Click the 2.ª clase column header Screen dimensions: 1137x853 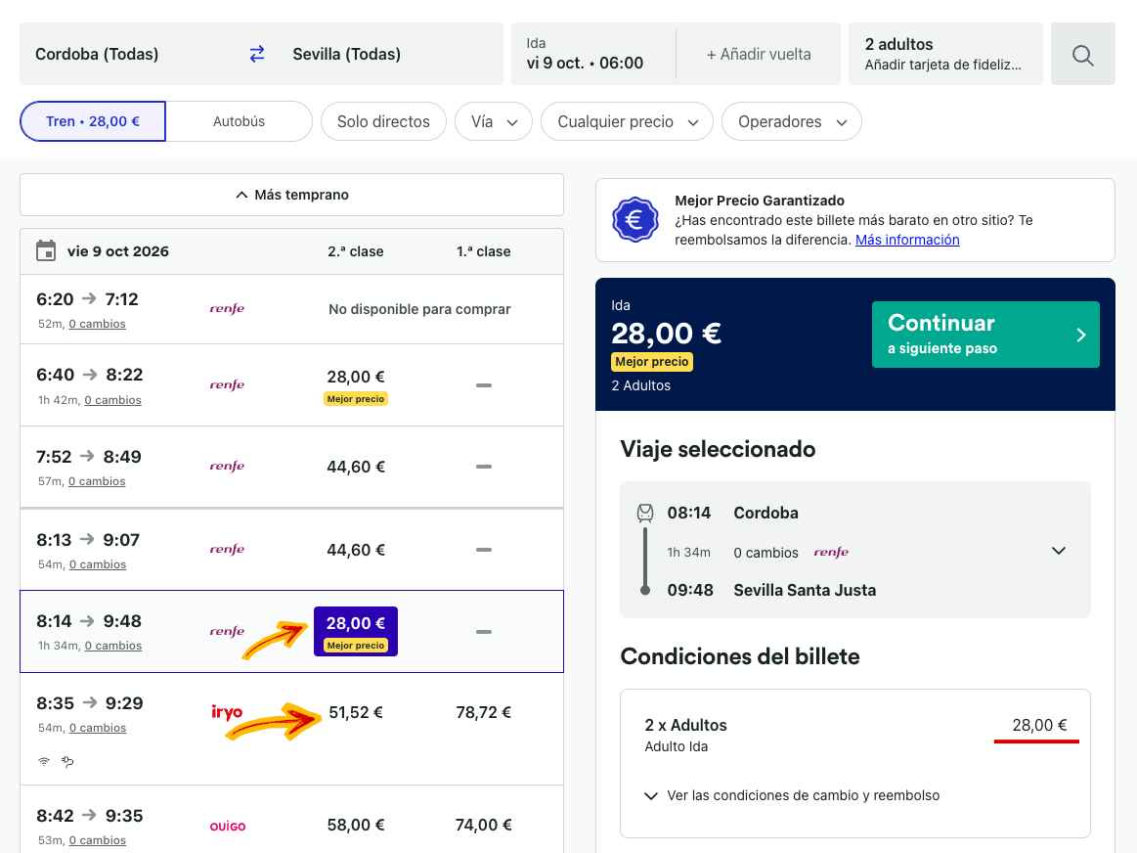pyautogui.click(x=355, y=251)
